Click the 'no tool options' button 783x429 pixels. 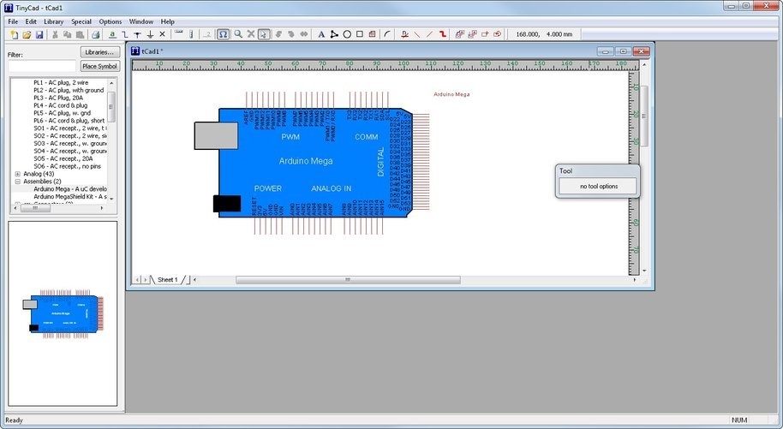pyautogui.click(x=598, y=187)
